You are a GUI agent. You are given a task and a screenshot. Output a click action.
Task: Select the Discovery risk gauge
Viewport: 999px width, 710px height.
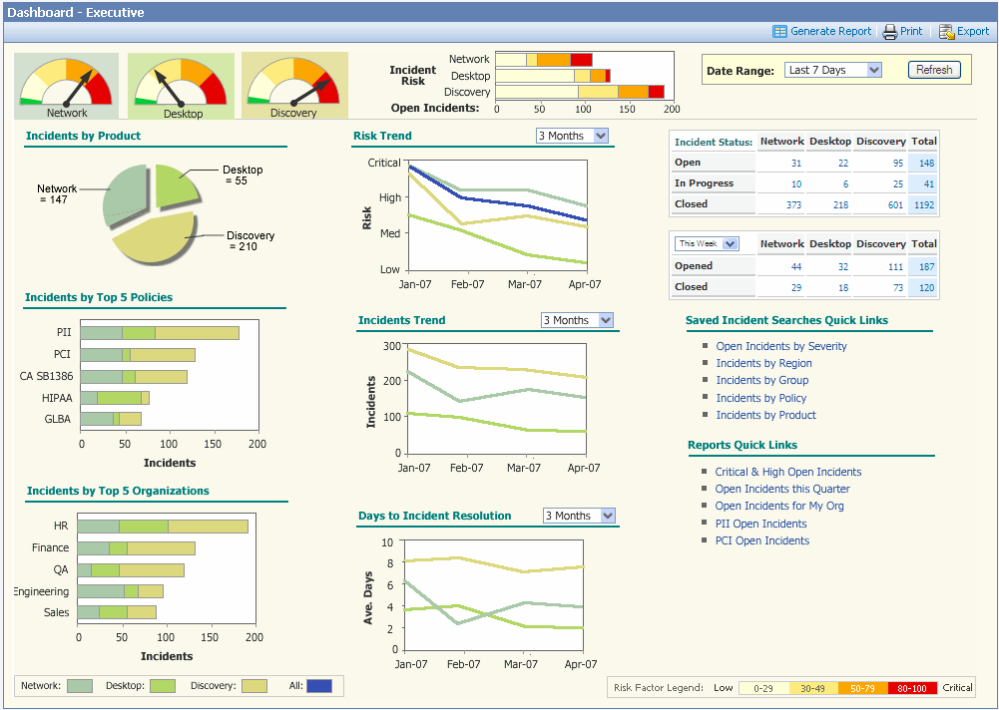point(294,86)
